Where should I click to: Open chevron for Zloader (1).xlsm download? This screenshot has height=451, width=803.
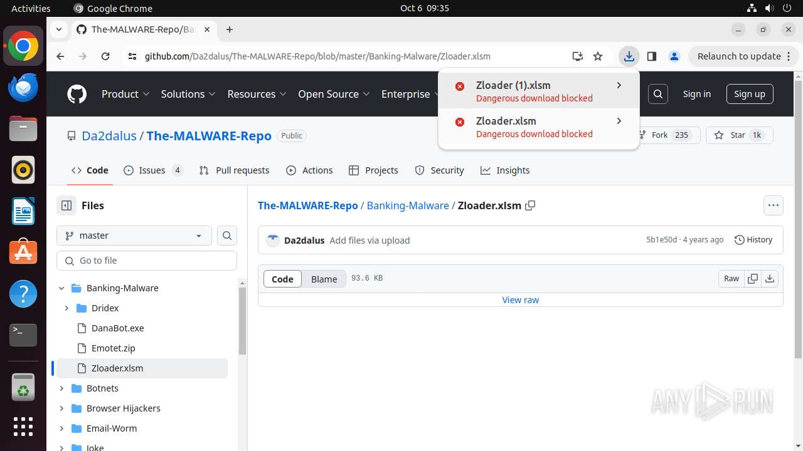click(x=619, y=85)
